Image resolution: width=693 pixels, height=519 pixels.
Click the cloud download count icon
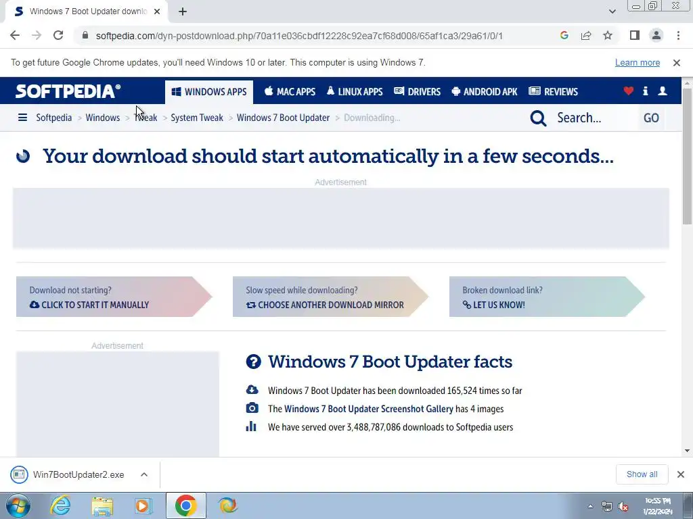tap(252, 390)
